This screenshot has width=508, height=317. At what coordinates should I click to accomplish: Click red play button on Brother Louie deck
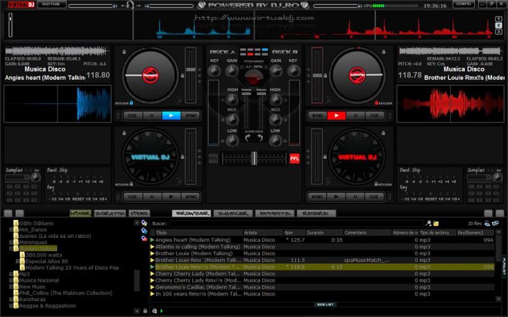pos(337,115)
